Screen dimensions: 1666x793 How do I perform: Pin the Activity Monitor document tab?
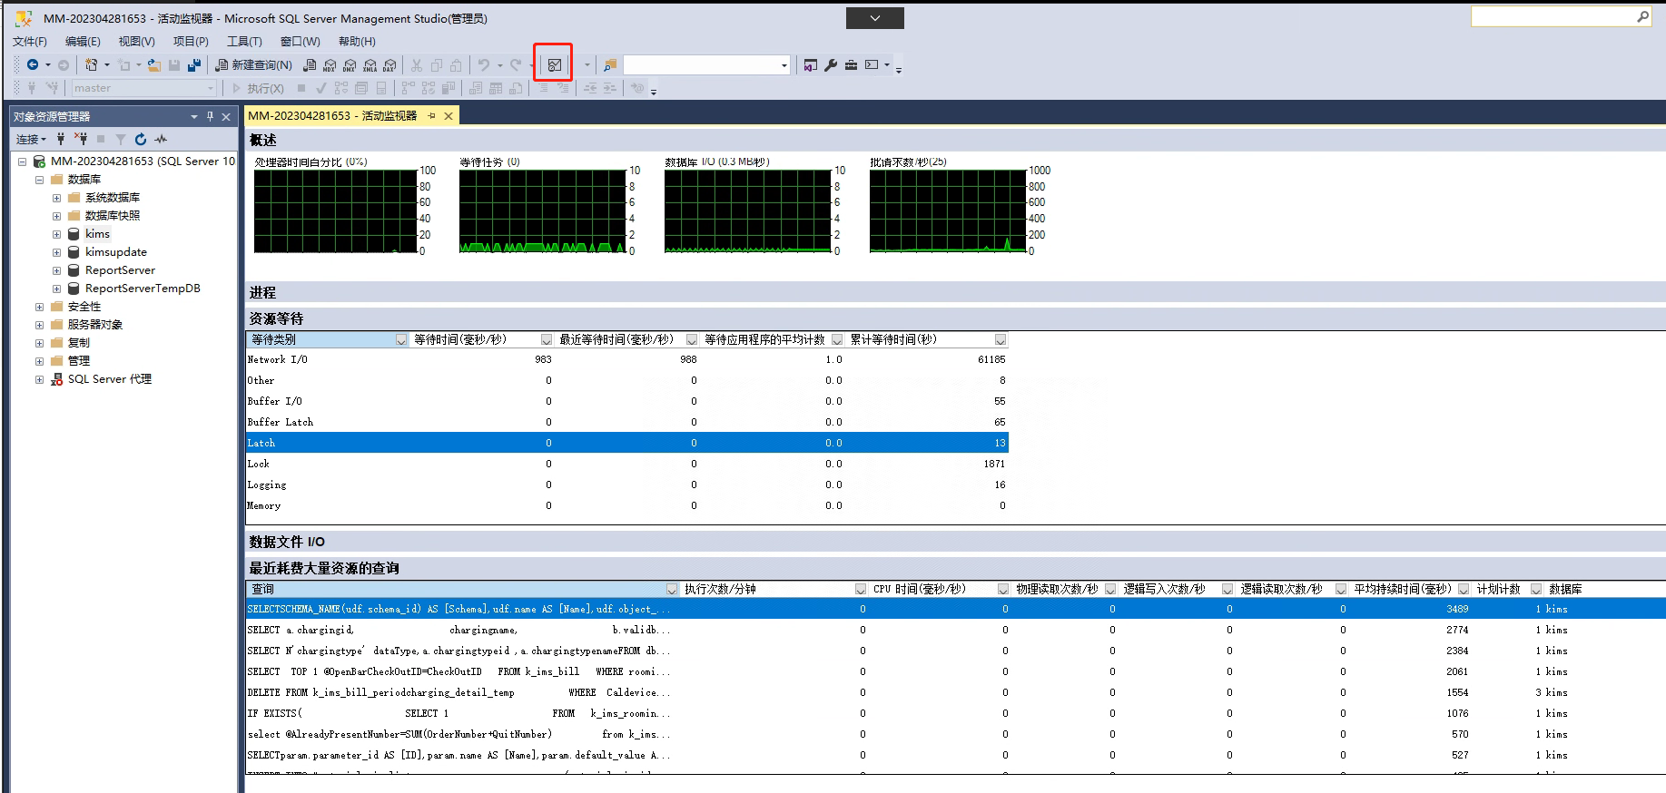point(432,115)
